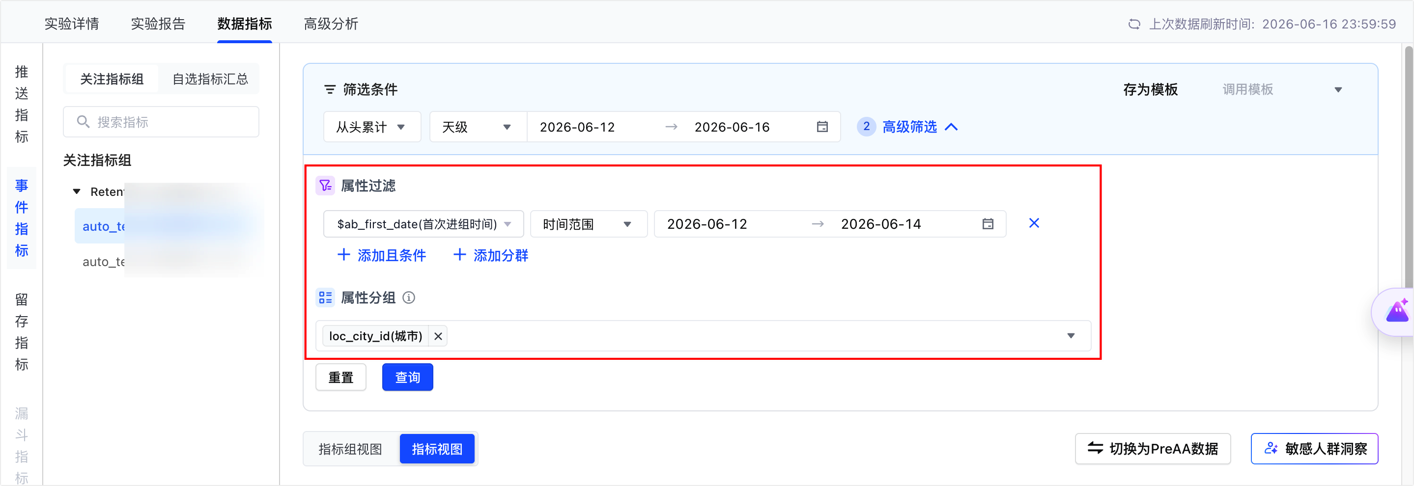Click the 属性分组 grouping icon

[x=325, y=297]
